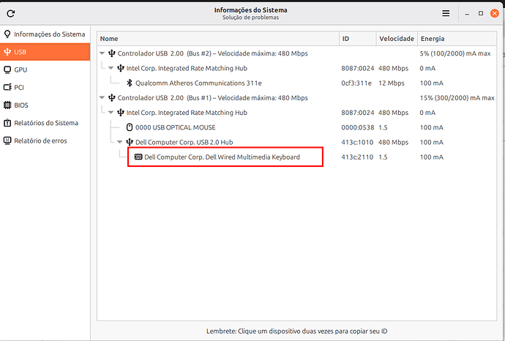Click the 15% (300/2000) mA max value
The width and height of the screenshot is (505, 341).
[x=457, y=98]
